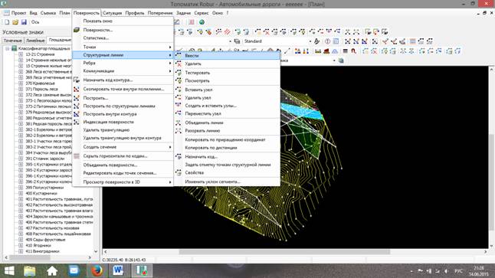Screen dimensions: 495x278
Task: Open Firefox from the taskbar
Action: pos(97,271)
